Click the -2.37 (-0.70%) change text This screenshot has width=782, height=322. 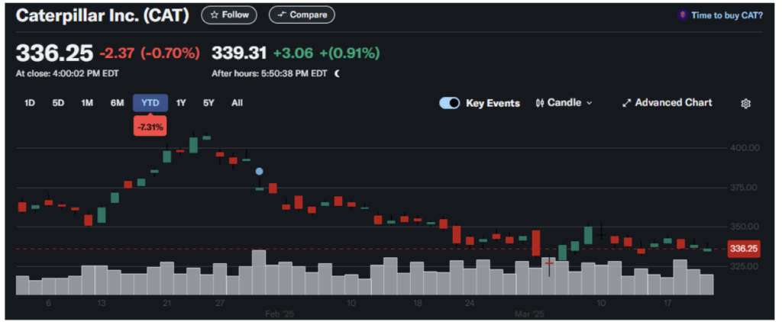(x=150, y=53)
